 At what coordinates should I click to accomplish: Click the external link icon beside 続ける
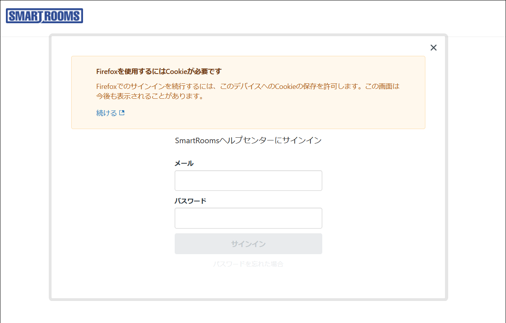pyautogui.click(x=122, y=113)
